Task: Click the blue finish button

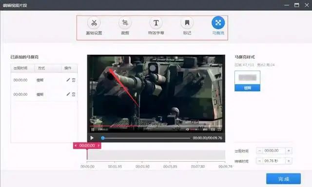Action: (x=283, y=179)
